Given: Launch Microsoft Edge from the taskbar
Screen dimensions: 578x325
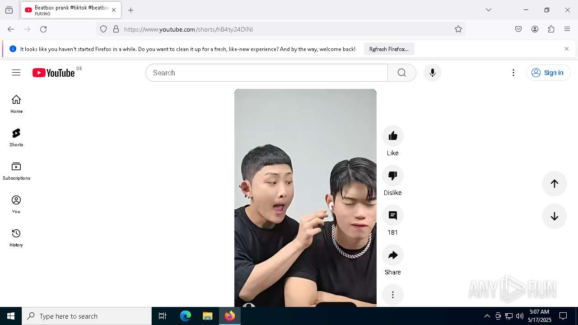Looking at the screenshot, I should click(x=186, y=316).
